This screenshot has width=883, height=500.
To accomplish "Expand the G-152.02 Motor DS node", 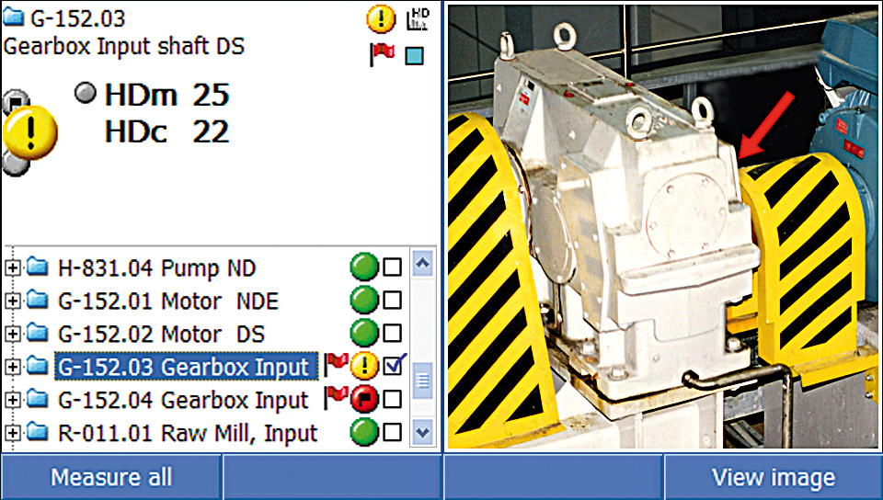I will pyautogui.click(x=13, y=334).
